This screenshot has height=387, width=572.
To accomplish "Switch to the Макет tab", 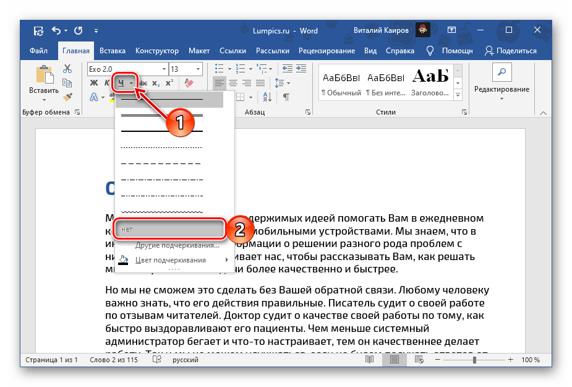I will coord(199,51).
